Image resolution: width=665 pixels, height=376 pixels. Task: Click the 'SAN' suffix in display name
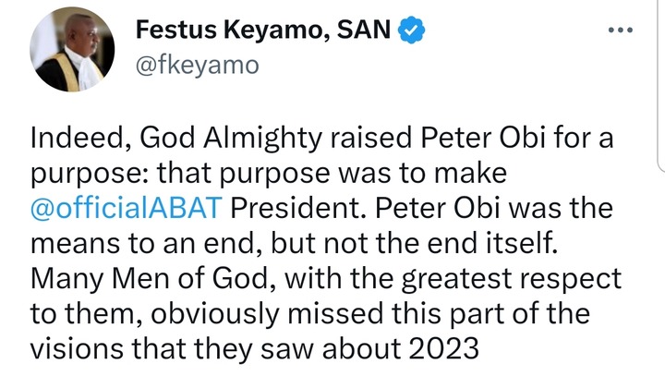coord(366,32)
